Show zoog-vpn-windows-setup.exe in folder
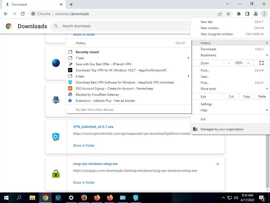Viewport: 270px width, 203px height. (x=84, y=182)
